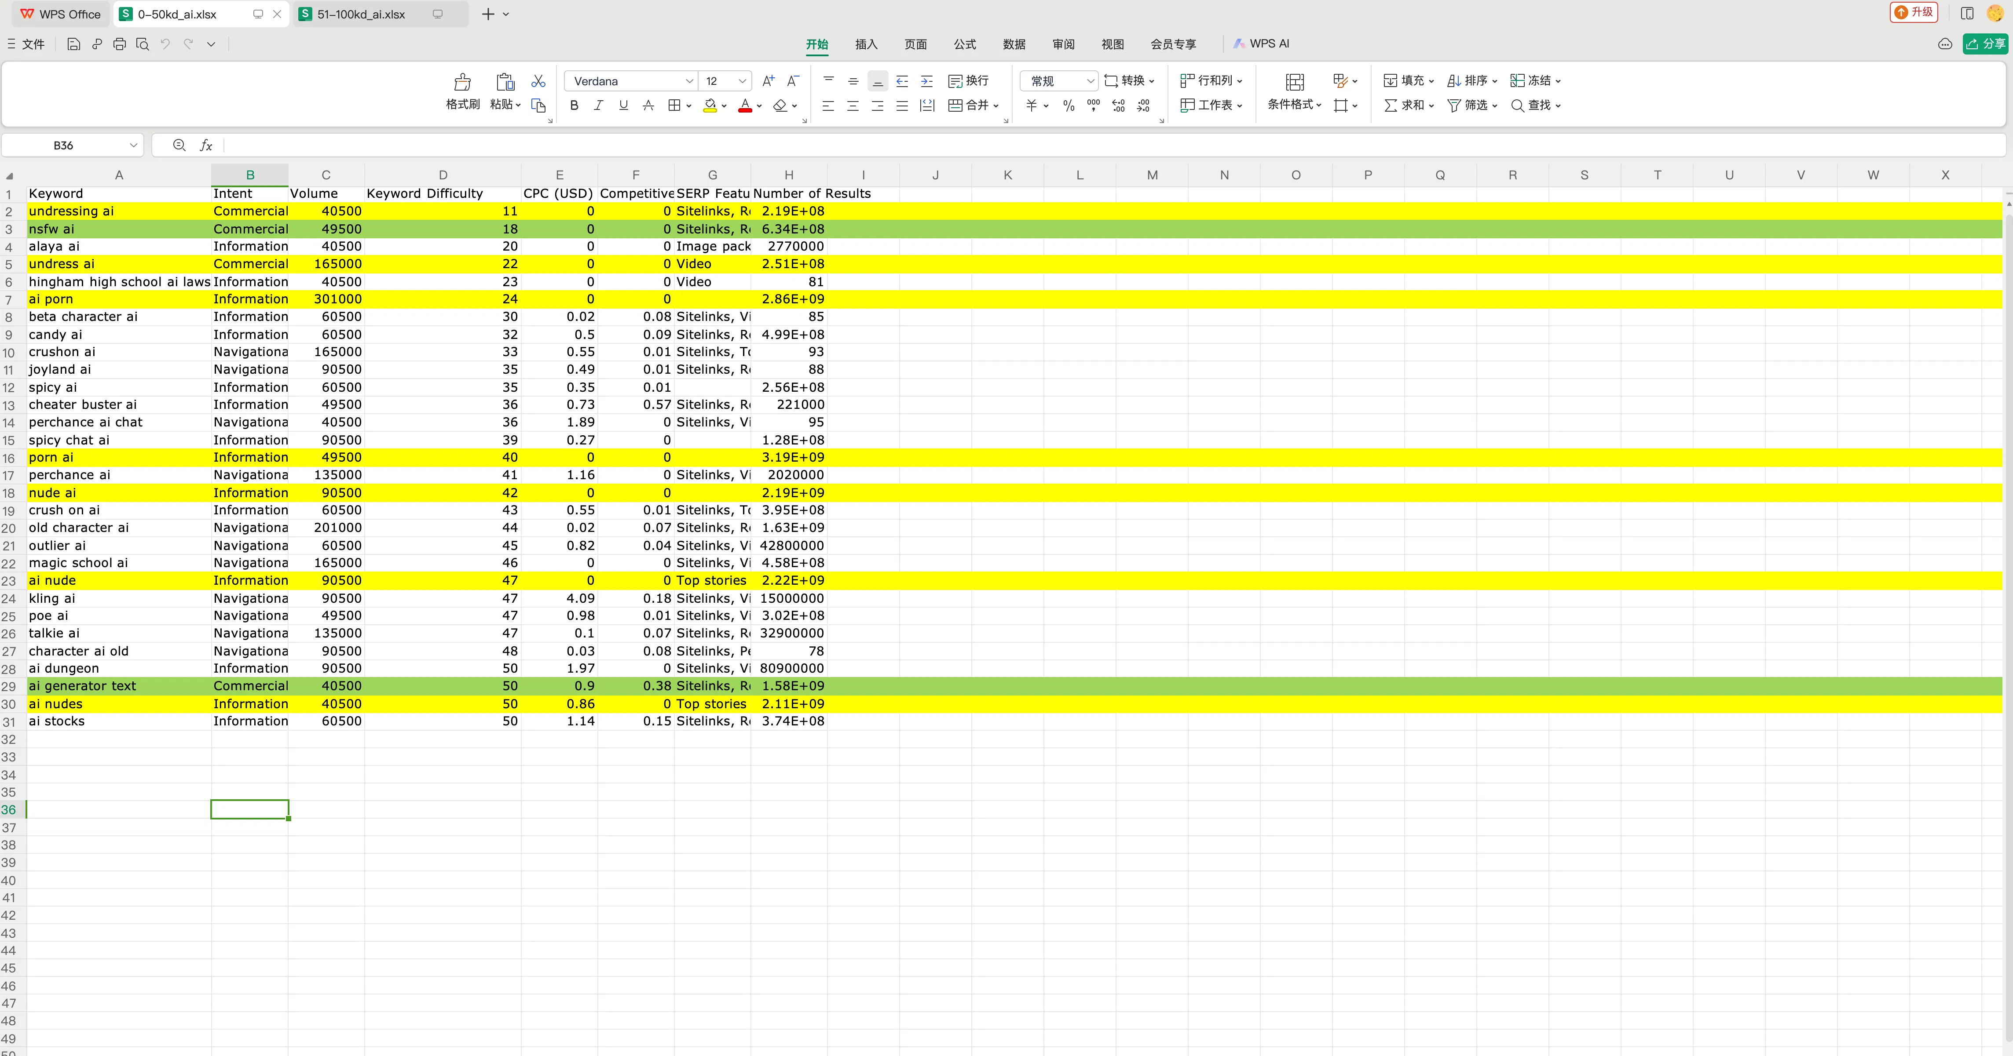Click the percent style icon

(x=1068, y=106)
